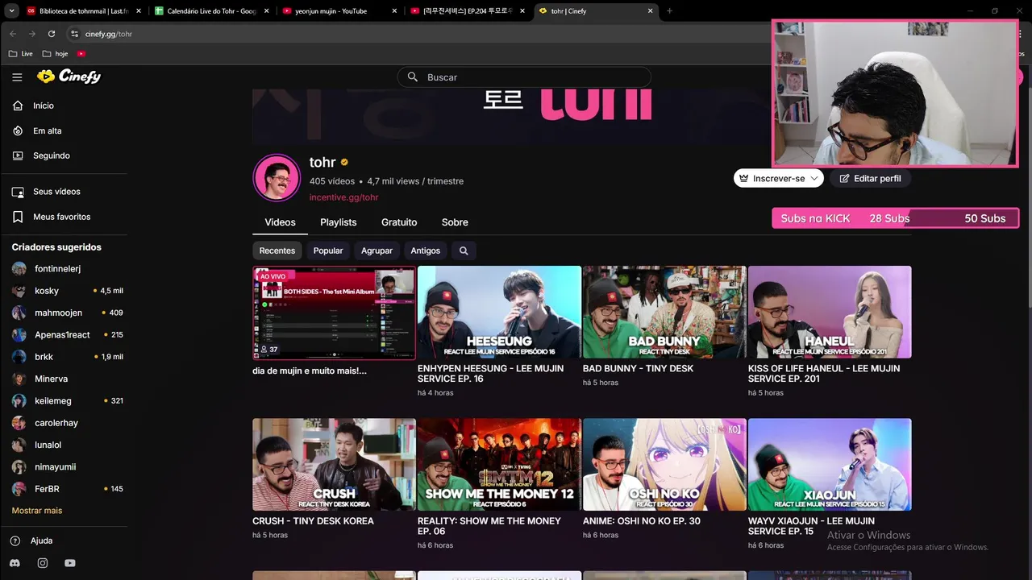Open the OSHI NO KO thumbnail
The width and height of the screenshot is (1032, 580).
click(664, 464)
